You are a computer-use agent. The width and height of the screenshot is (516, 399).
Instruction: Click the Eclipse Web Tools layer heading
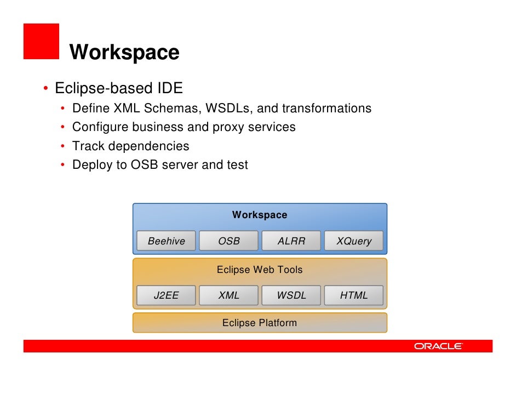pyautogui.click(x=260, y=270)
